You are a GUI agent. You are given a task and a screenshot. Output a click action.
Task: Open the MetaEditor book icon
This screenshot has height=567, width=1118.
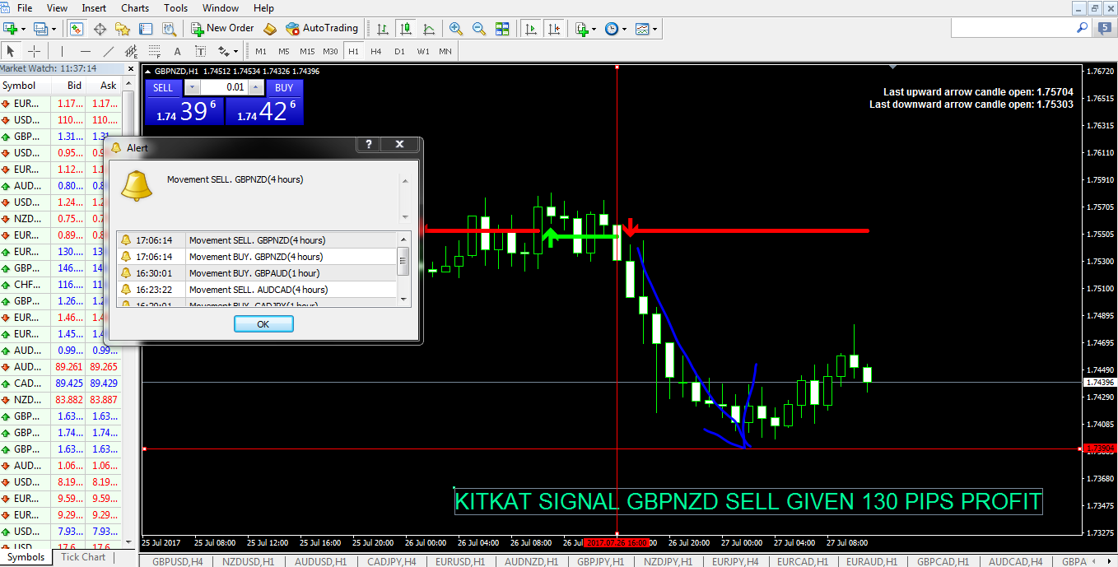[269, 28]
